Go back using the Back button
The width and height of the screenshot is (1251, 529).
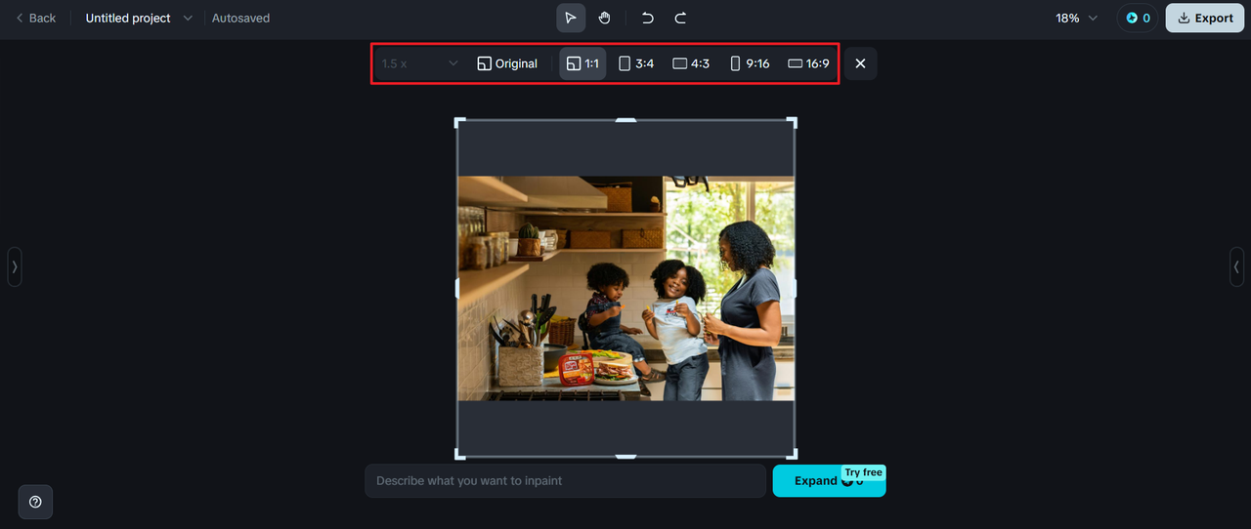coord(36,18)
